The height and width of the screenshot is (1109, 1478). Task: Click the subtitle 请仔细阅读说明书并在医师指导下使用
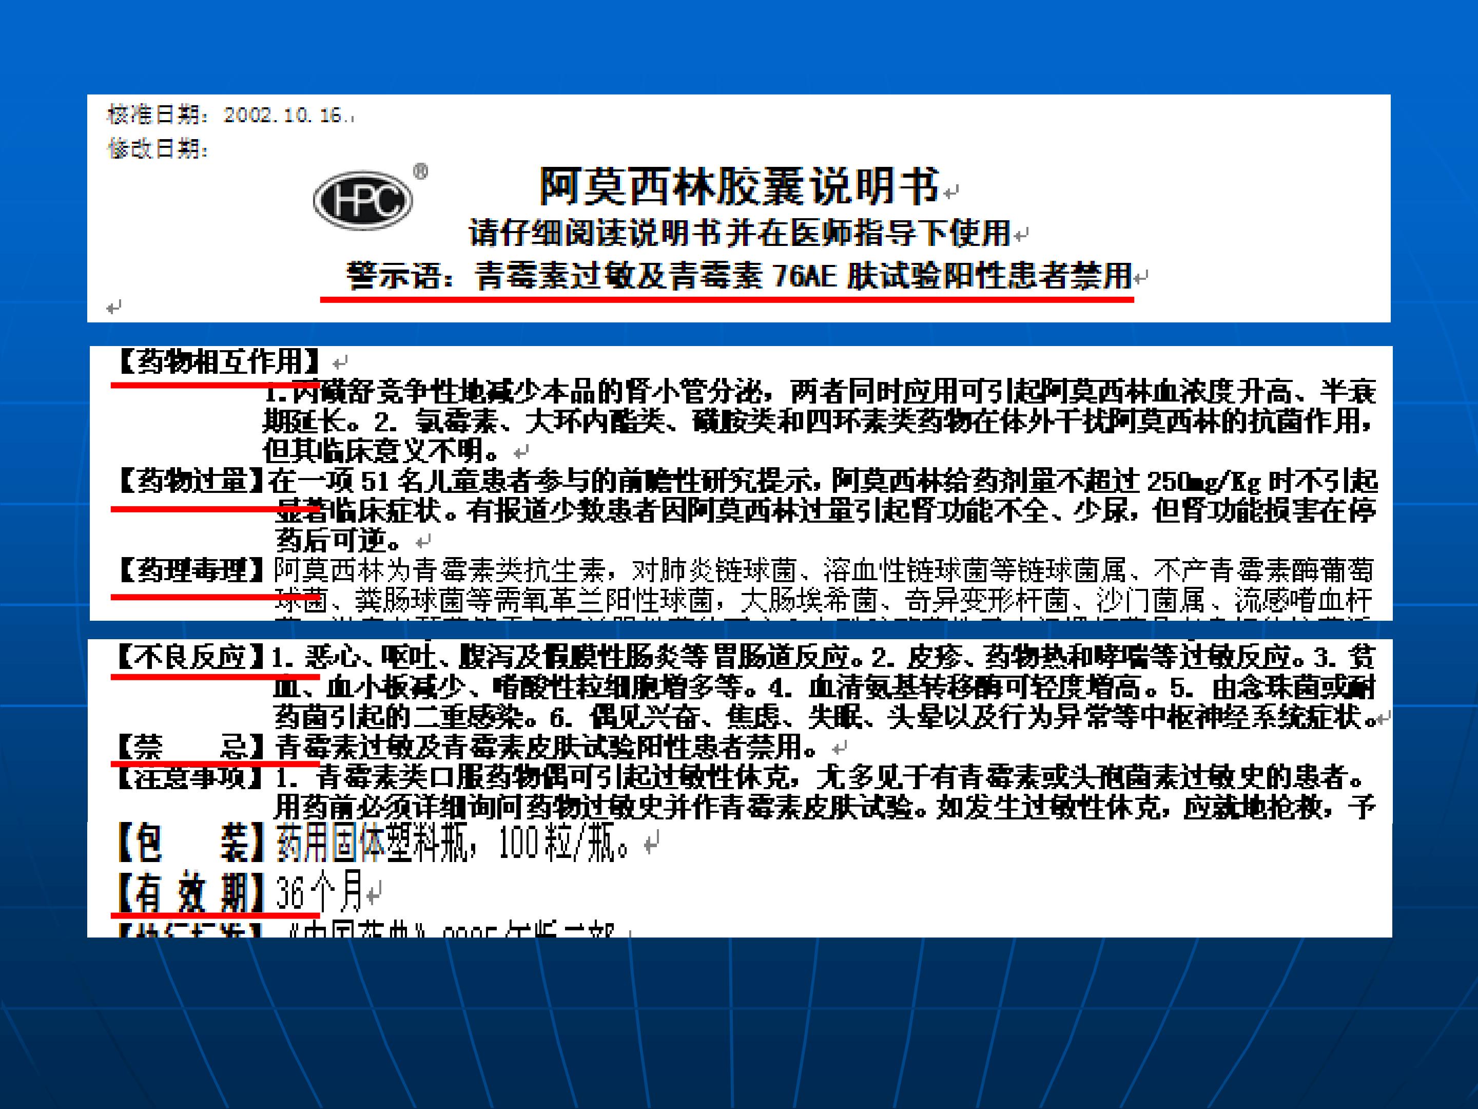coord(739,233)
